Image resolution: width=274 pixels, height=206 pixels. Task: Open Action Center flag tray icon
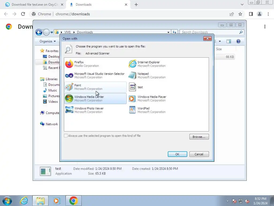click(234, 201)
